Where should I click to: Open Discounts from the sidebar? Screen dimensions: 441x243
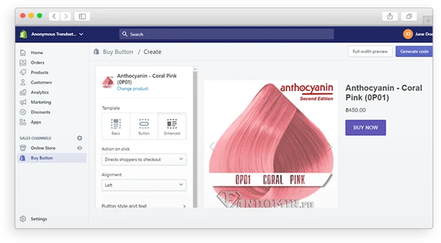pyautogui.click(x=40, y=112)
